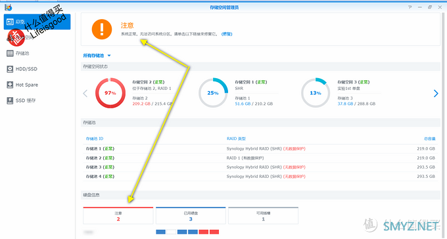
Task: Open the 已用硬盘 disk count card
Action: point(191,215)
